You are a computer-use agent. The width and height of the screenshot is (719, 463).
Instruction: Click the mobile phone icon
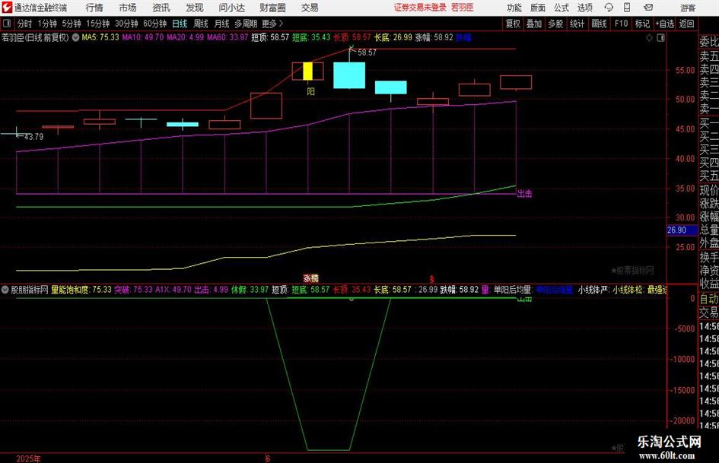627,8
